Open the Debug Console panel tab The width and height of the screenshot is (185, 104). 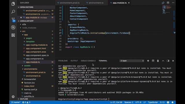(88, 61)
